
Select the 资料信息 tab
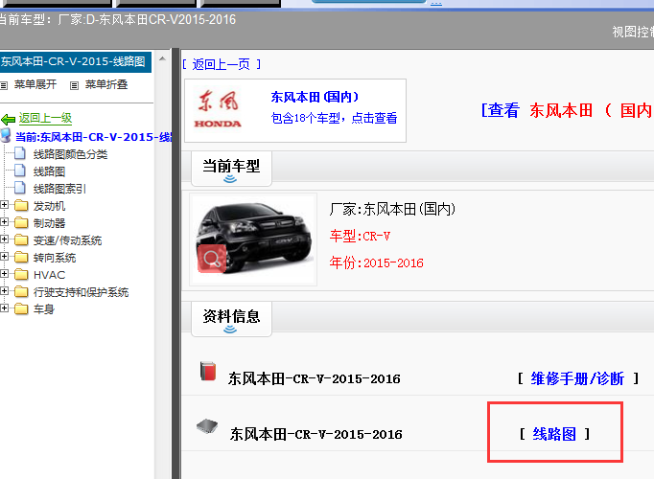231,319
